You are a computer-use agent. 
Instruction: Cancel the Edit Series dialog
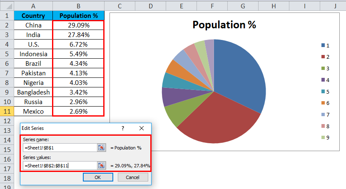[x=133, y=177]
